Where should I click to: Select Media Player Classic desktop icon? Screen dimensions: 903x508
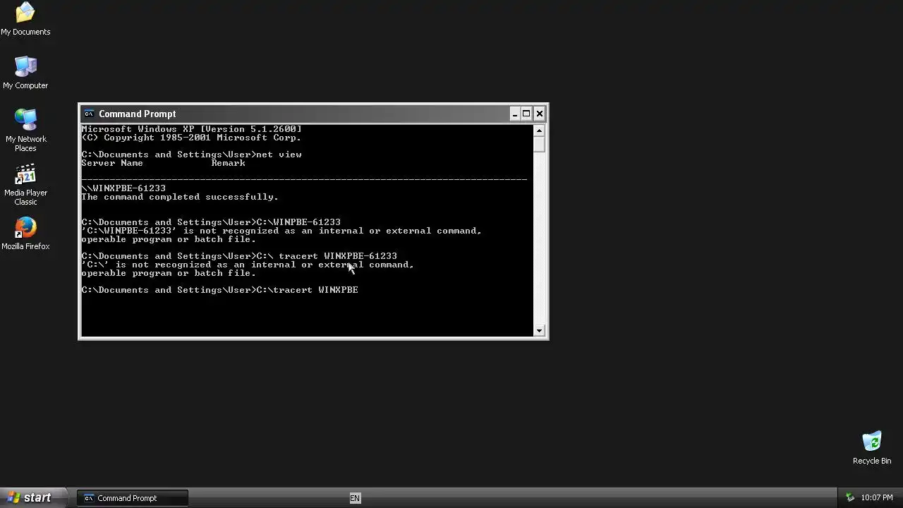click(25, 184)
